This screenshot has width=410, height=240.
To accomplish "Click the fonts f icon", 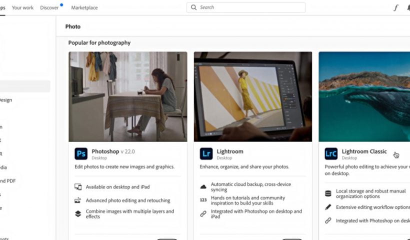I will pyautogui.click(x=395, y=7).
